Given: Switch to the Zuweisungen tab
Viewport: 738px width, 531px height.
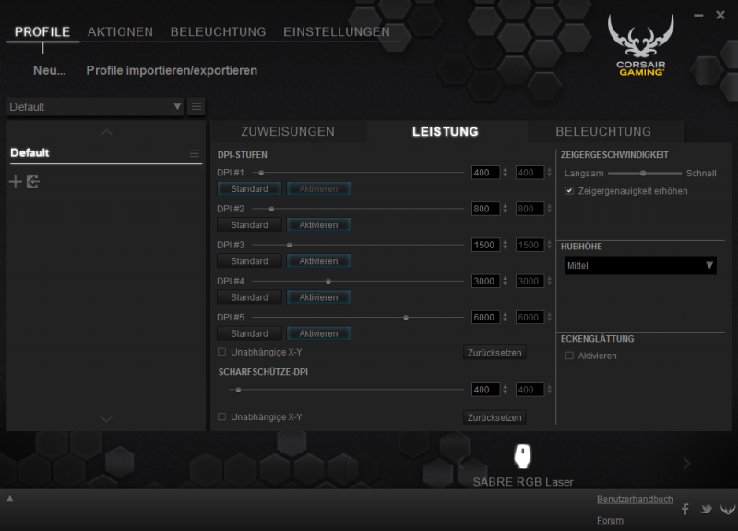Looking at the screenshot, I should 287,132.
